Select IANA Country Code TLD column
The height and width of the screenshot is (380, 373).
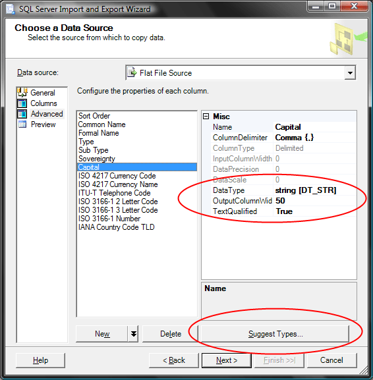pyautogui.click(x=137, y=227)
